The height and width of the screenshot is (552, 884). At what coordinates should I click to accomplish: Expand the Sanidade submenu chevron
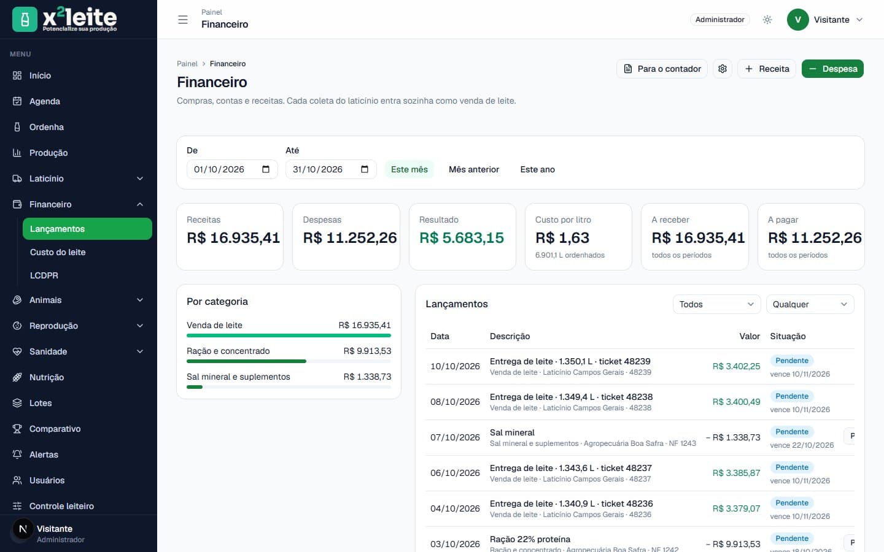click(x=140, y=351)
